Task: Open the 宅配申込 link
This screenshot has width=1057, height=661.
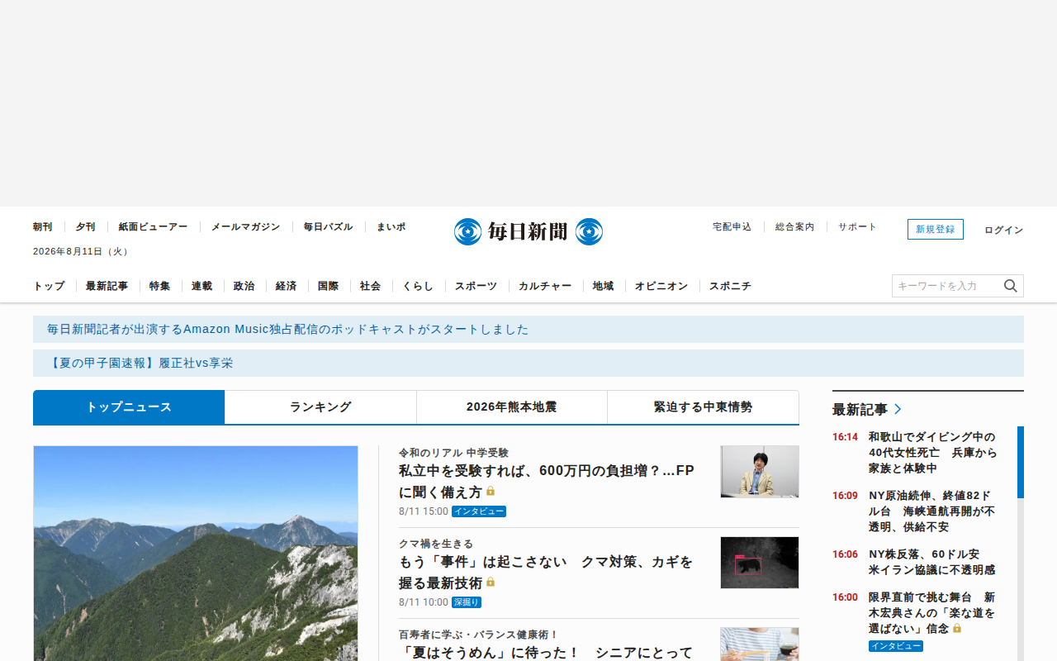Action: click(732, 226)
